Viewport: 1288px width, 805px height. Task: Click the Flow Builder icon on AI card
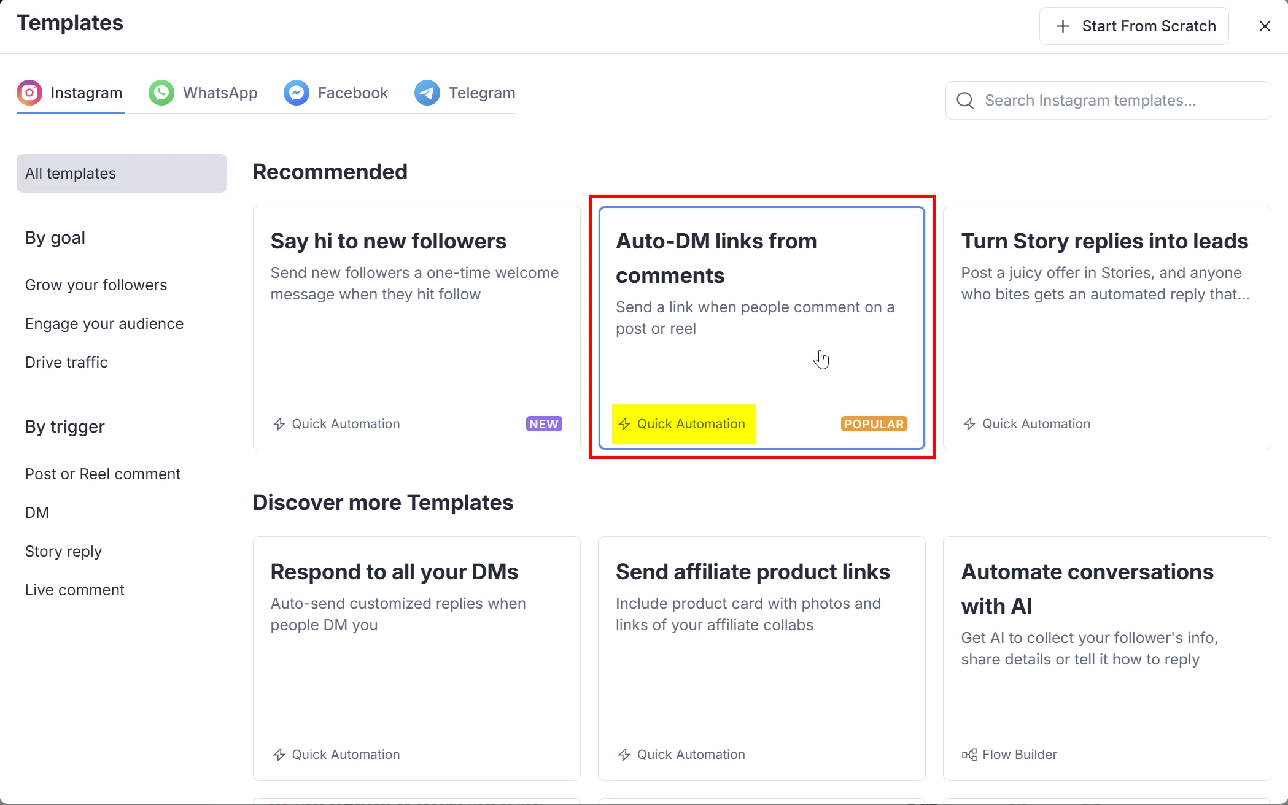coord(969,755)
